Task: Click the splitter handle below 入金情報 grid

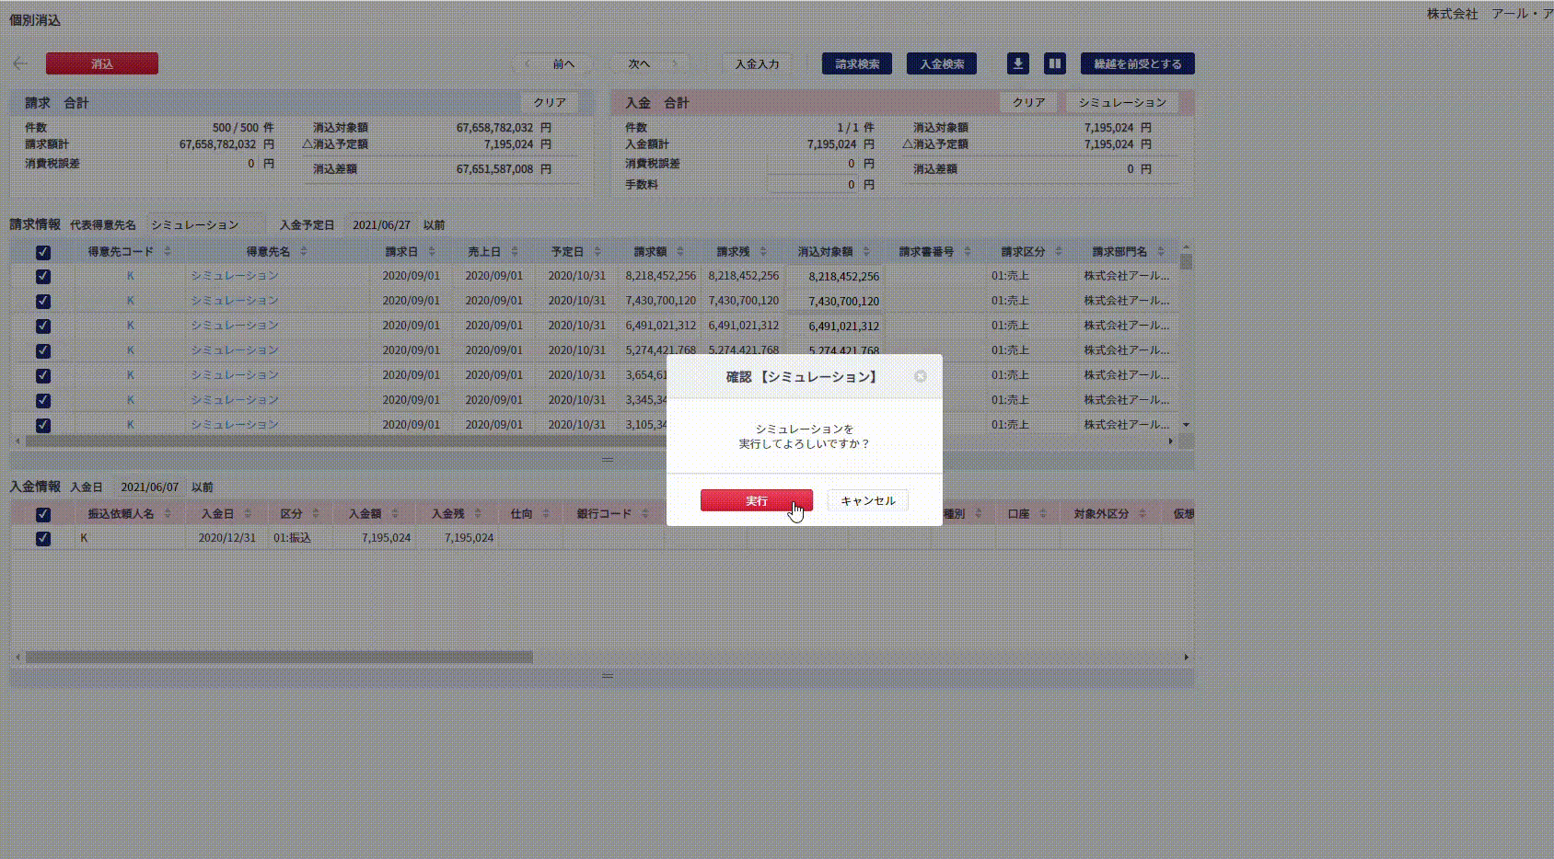Action: click(x=607, y=676)
